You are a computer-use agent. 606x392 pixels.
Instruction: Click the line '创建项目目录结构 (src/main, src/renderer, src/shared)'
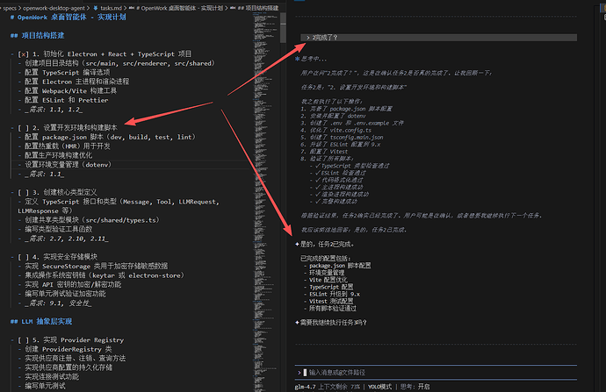pyautogui.click(x=119, y=63)
